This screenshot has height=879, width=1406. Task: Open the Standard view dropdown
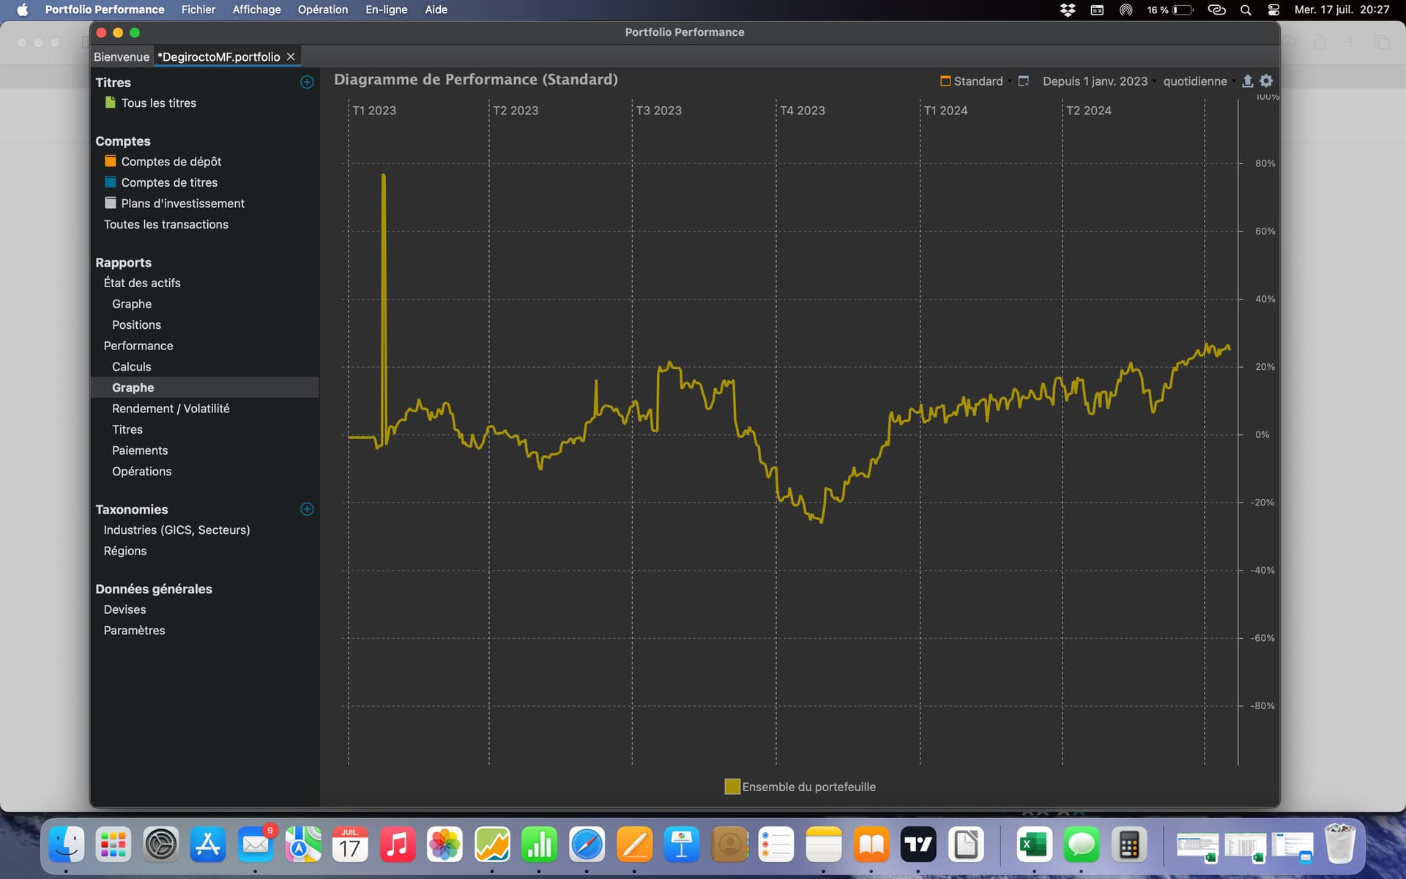tap(977, 81)
